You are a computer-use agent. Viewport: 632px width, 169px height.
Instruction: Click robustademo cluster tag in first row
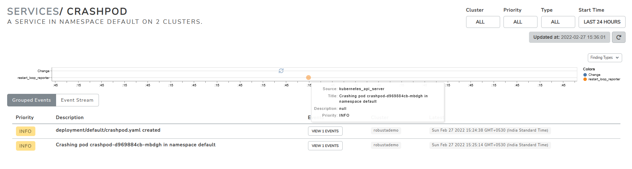tap(386, 130)
